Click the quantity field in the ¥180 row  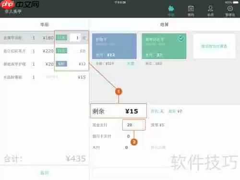[75, 38]
